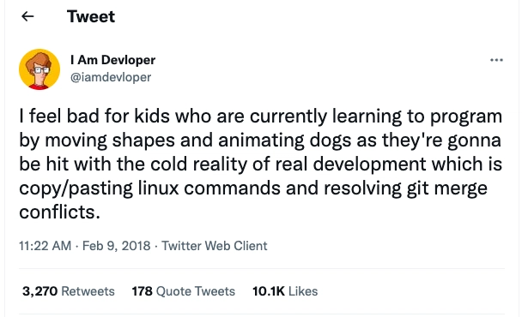Click the I Am Devloper profile avatar
The height and width of the screenshot is (317, 528).
coord(39,69)
